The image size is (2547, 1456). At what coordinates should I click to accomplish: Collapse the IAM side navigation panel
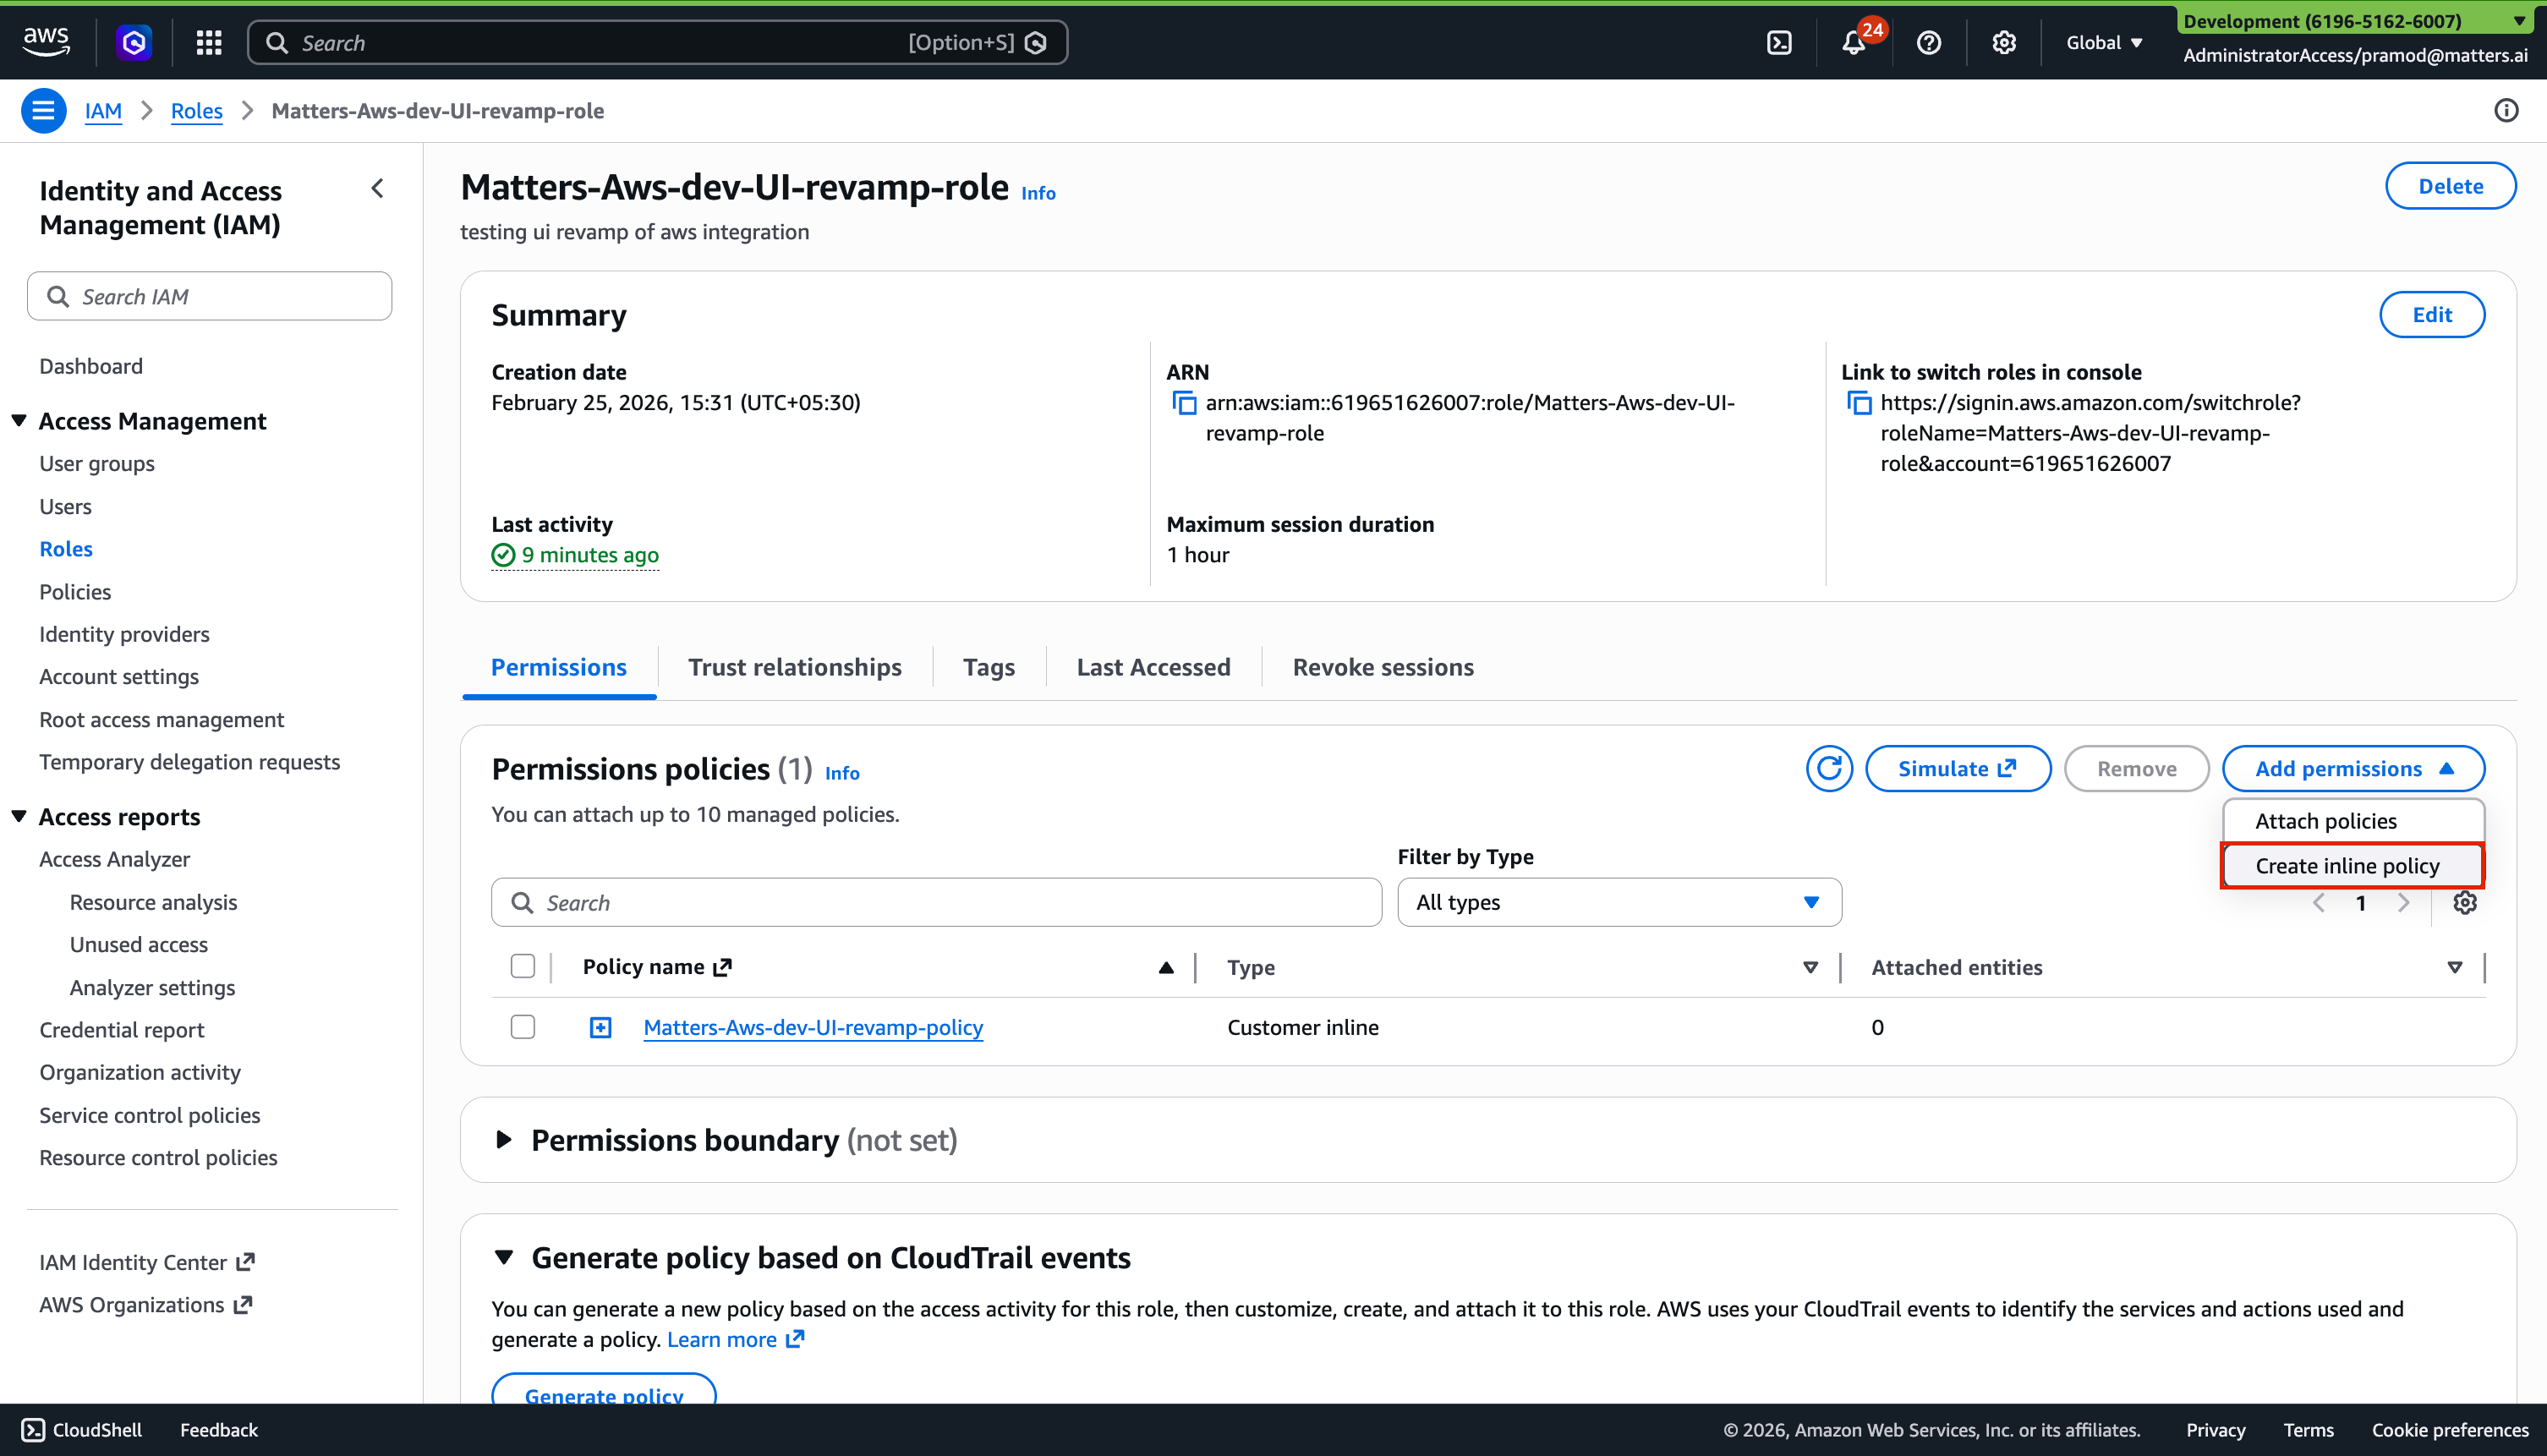coord(378,189)
